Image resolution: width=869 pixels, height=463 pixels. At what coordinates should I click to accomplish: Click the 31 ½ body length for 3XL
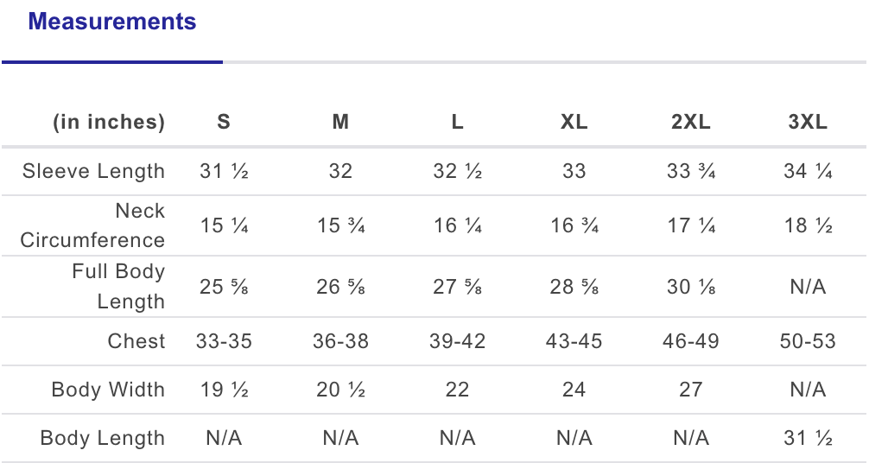pyautogui.click(x=808, y=439)
